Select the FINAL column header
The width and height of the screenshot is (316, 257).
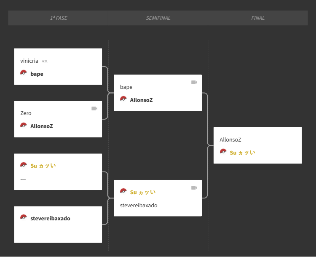click(258, 18)
